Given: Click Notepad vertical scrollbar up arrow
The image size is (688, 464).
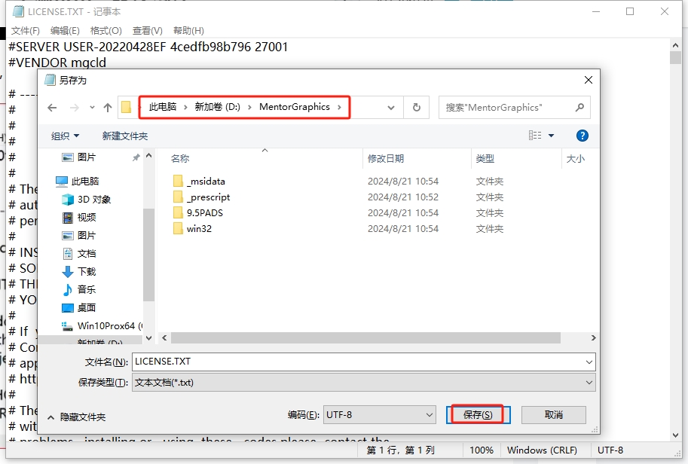Looking at the screenshot, I should click(x=676, y=44).
